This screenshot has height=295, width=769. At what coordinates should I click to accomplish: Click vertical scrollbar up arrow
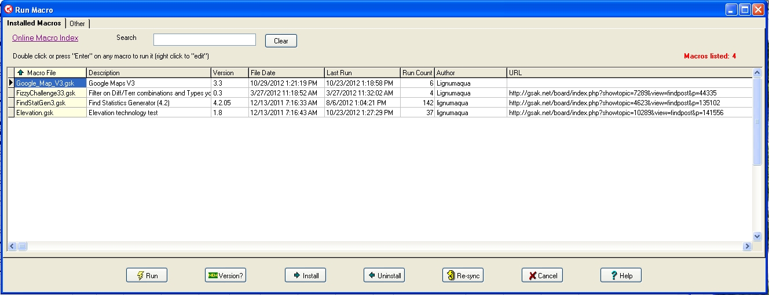[757, 72]
